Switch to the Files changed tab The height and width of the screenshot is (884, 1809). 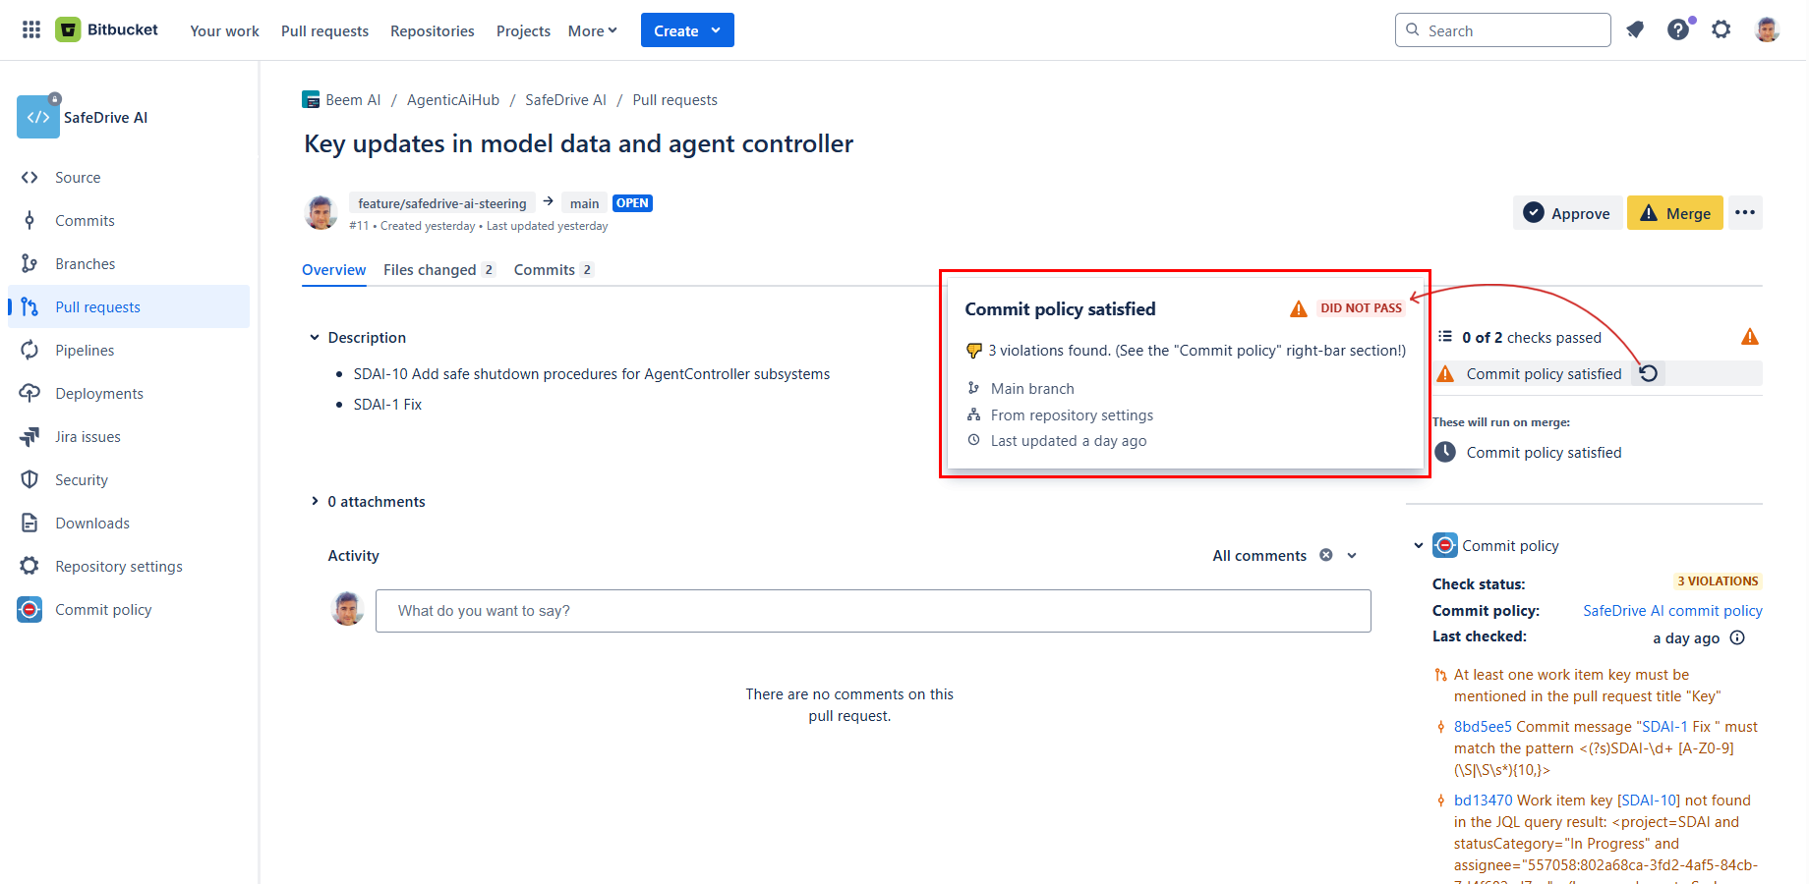(x=430, y=269)
